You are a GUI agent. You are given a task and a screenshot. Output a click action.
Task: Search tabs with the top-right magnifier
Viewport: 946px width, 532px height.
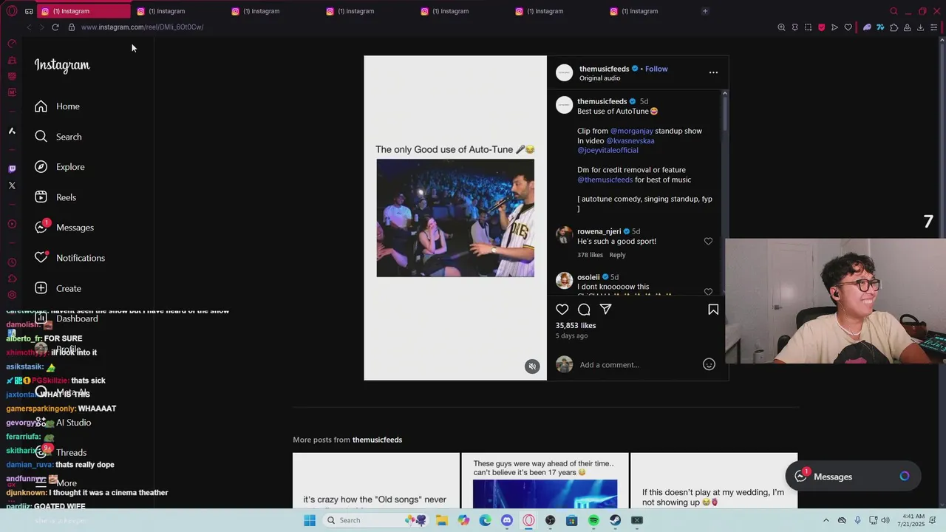(894, 11)
